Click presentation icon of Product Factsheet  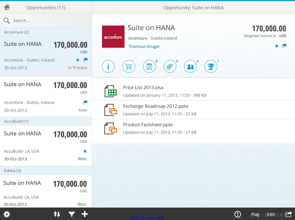pos(111,128)
